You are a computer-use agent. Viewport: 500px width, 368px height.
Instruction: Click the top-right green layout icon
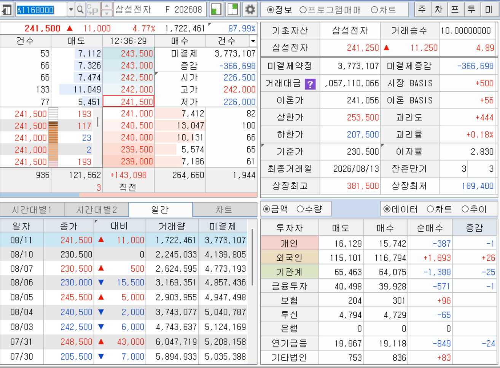tap(233, 10)
